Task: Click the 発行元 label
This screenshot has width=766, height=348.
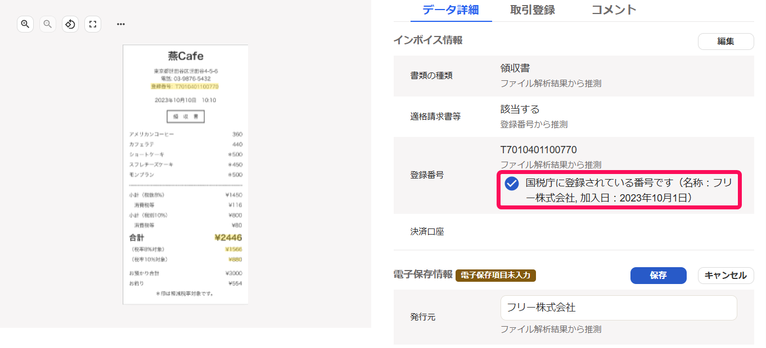Action: pos(423,317)
